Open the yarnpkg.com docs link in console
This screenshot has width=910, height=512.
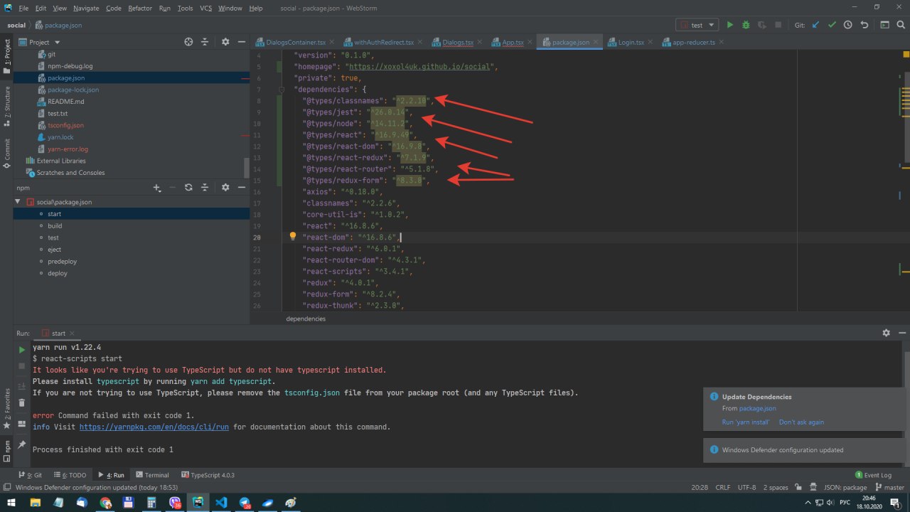pyautogui.click(x=154, y=427)
